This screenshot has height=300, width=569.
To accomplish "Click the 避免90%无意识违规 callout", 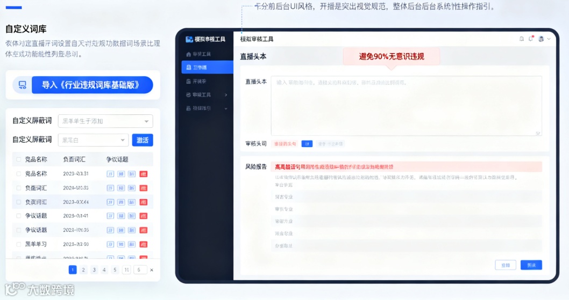I will click(x=392, y=56).
